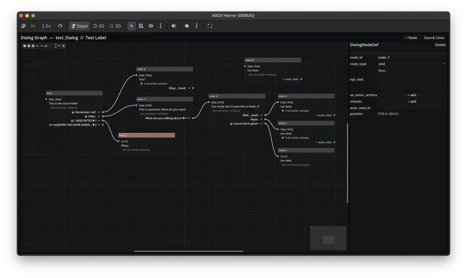Click the output port beside OPEN THE DOOR DAMN
The image size is (467, 278).
click(103, 125)
